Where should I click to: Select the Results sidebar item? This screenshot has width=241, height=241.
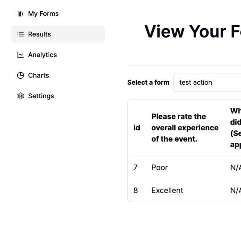58,34
